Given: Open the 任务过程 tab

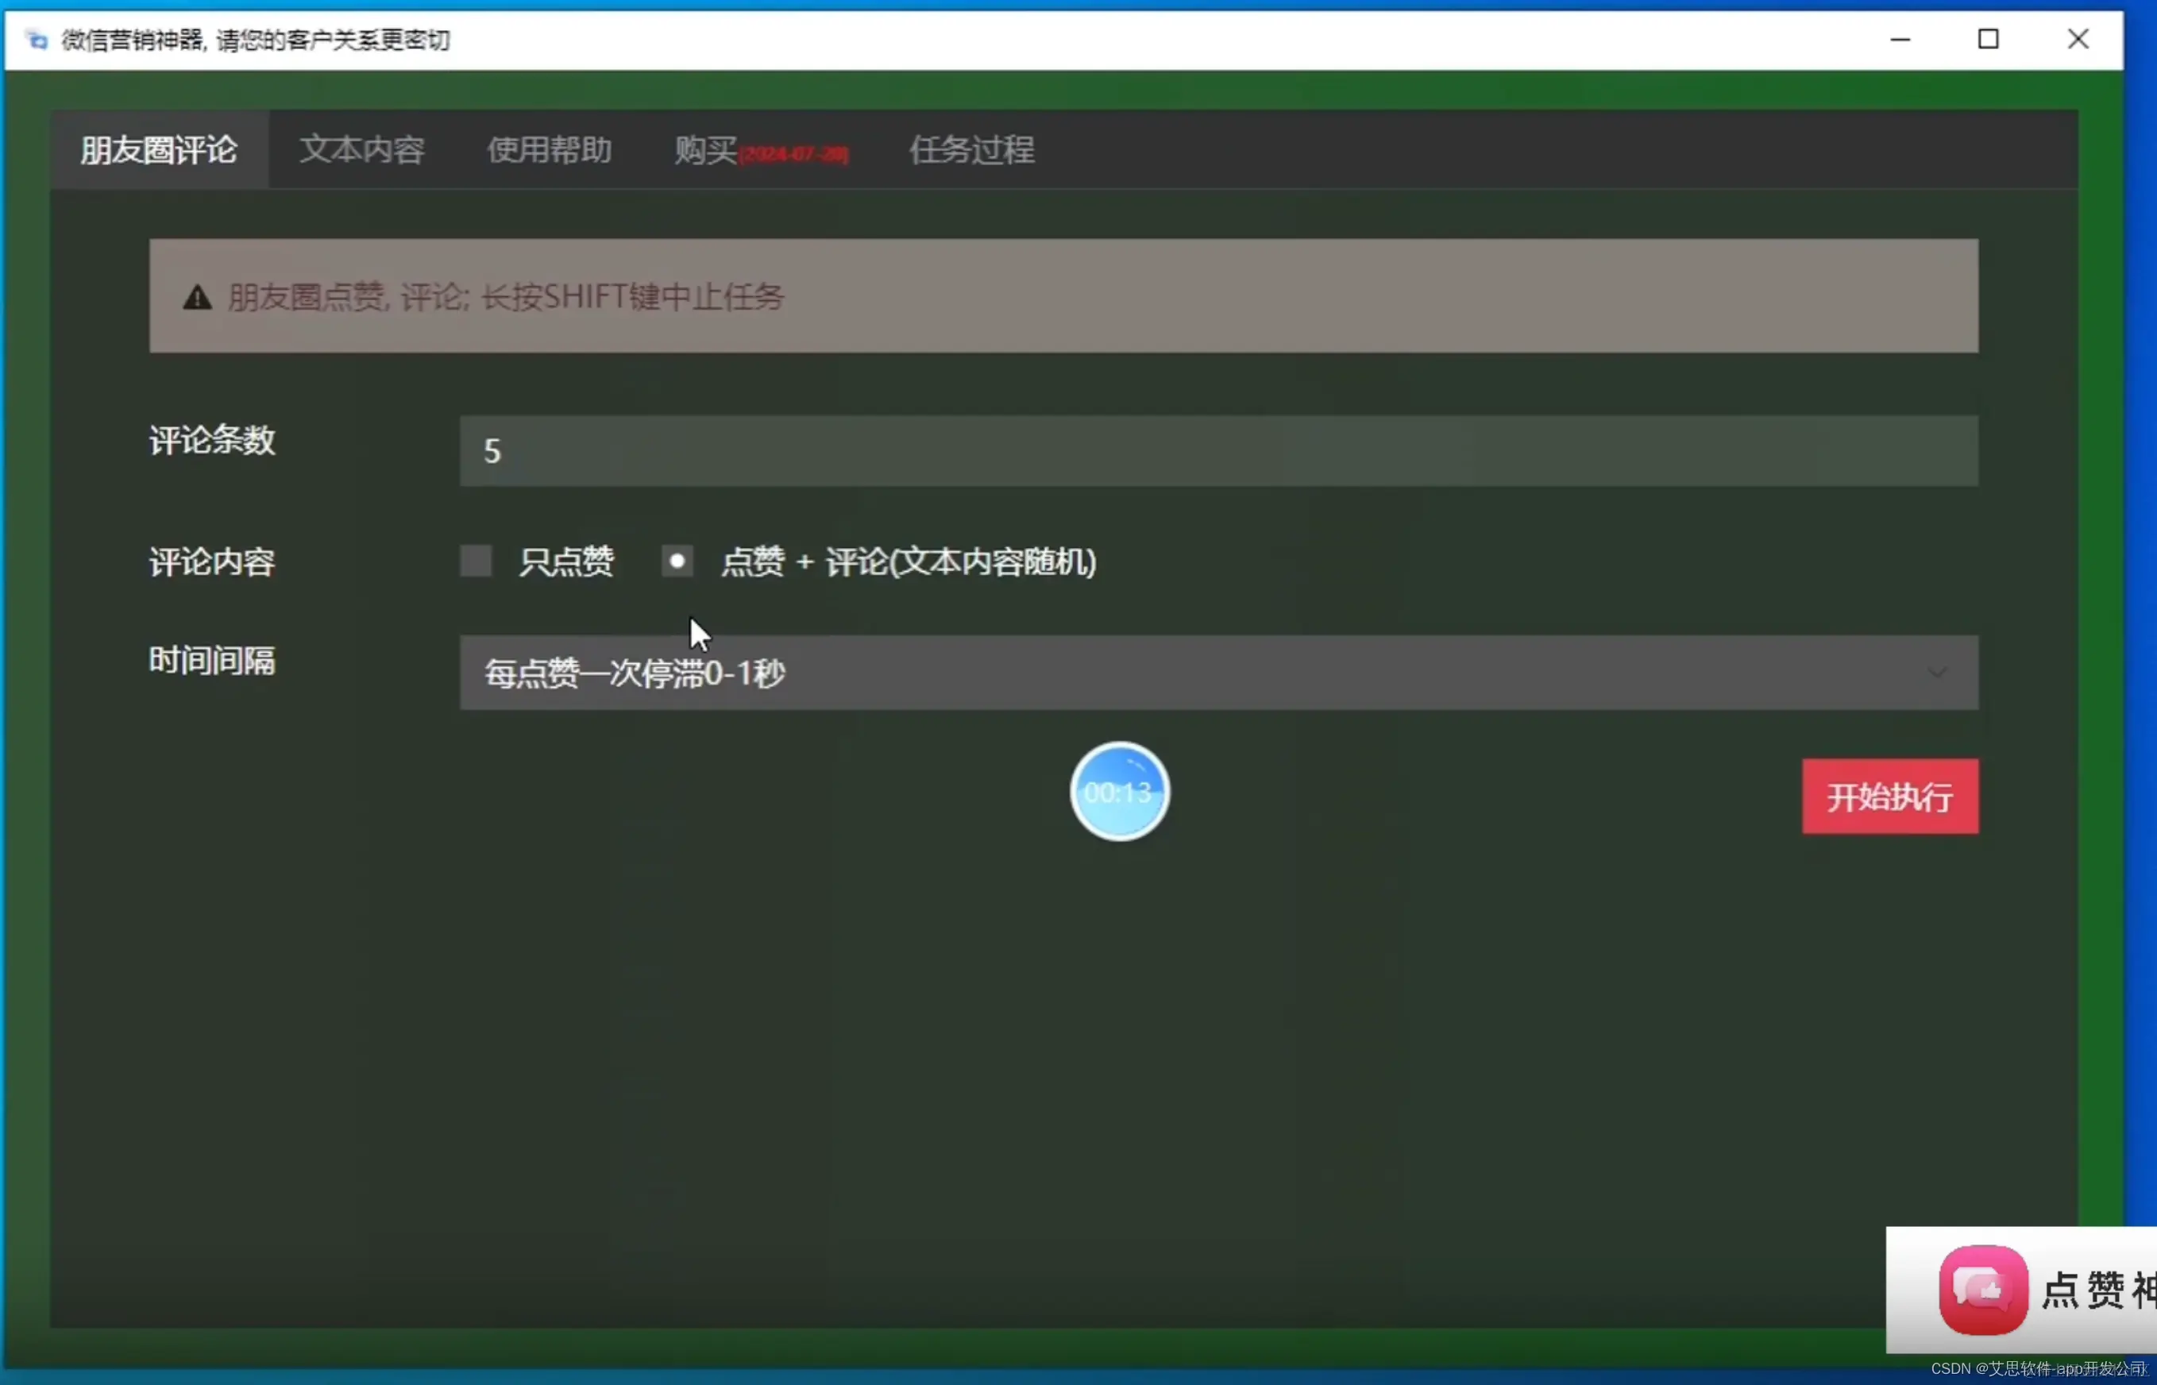Looking at the screenshot, I should pos(972,149).
